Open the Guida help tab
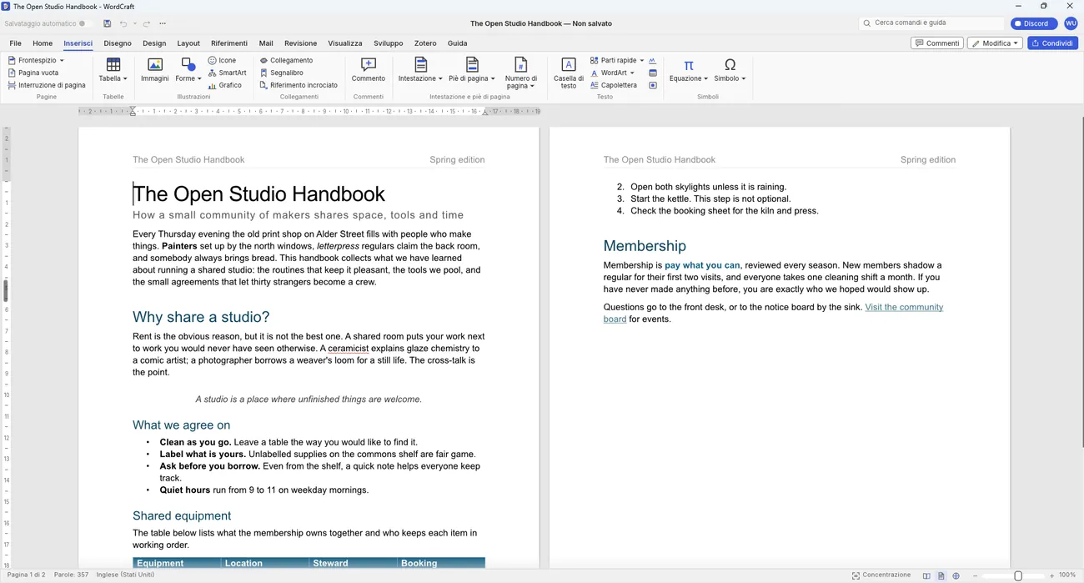This screenshot has width=1084, height=583. 457,43
